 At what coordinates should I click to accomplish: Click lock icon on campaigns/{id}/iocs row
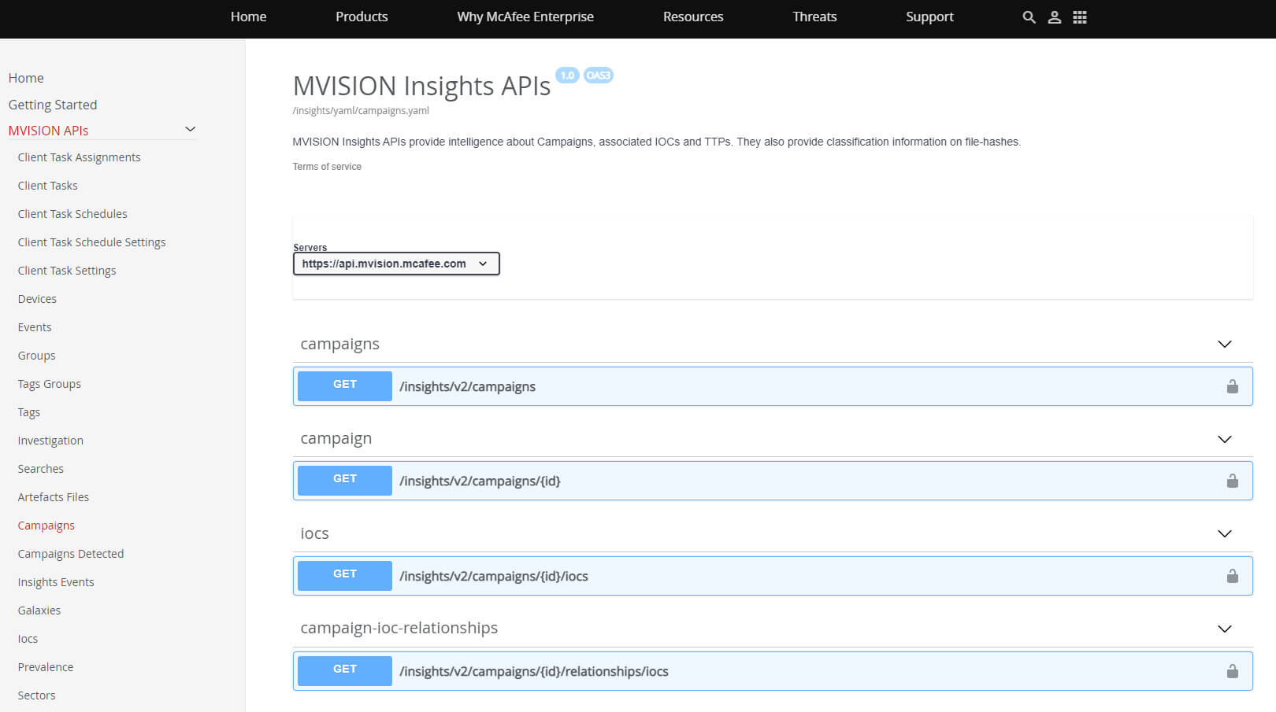click(x=1233, y=576)
